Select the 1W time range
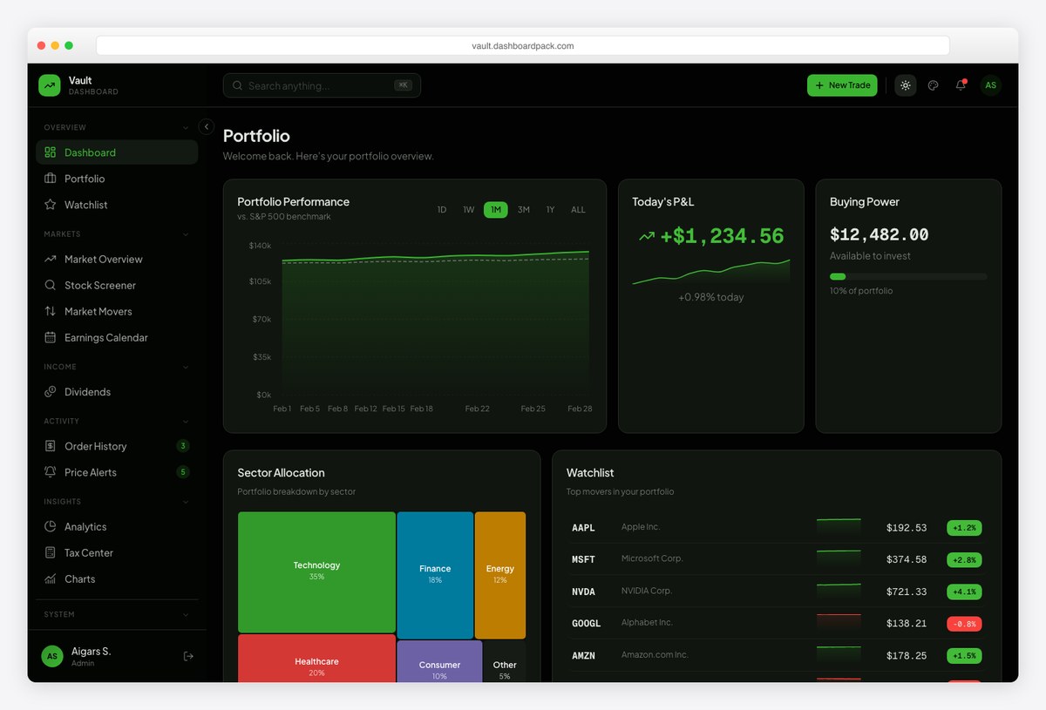 (x=469, y=210)
